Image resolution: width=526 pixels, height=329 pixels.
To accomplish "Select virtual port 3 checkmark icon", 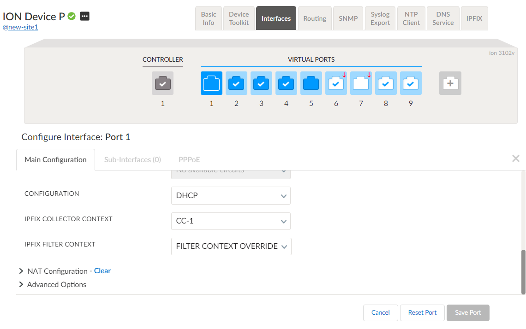I will pyautogui.click(x=261, y=83).
